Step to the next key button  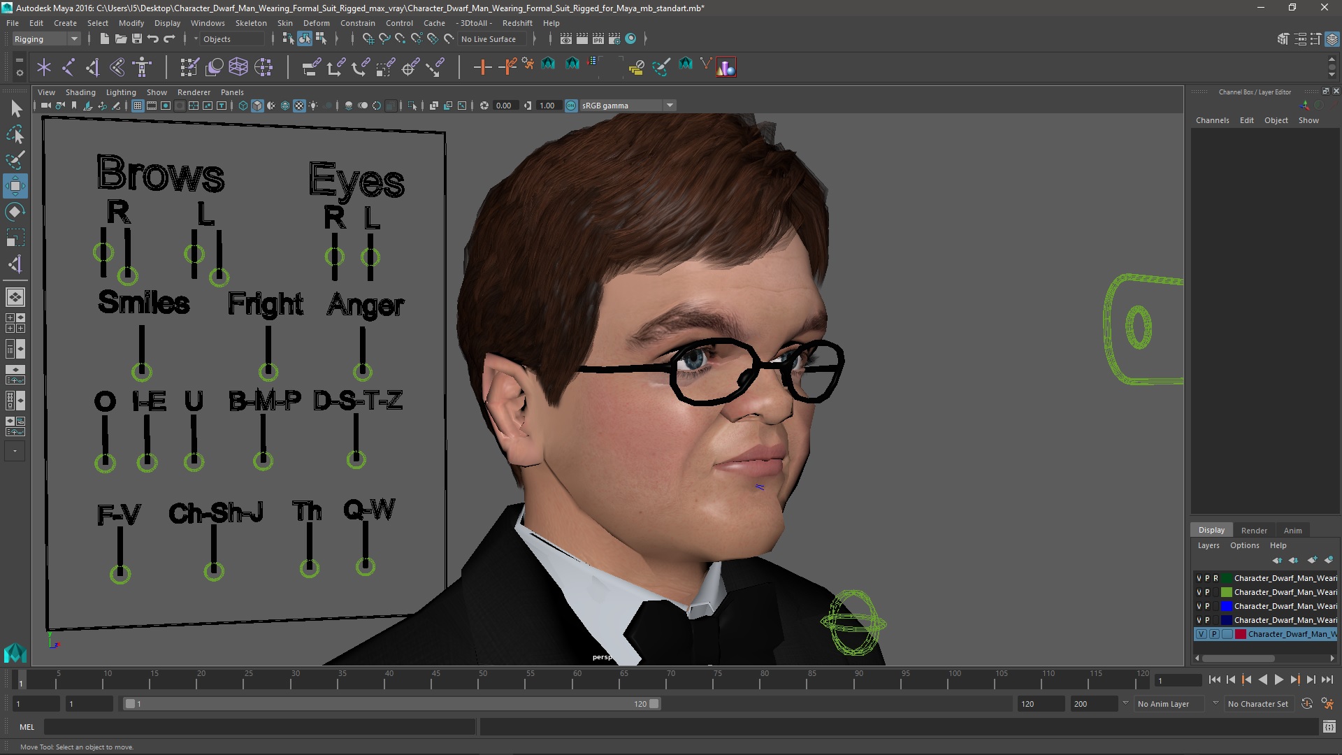pos(1294,679)
